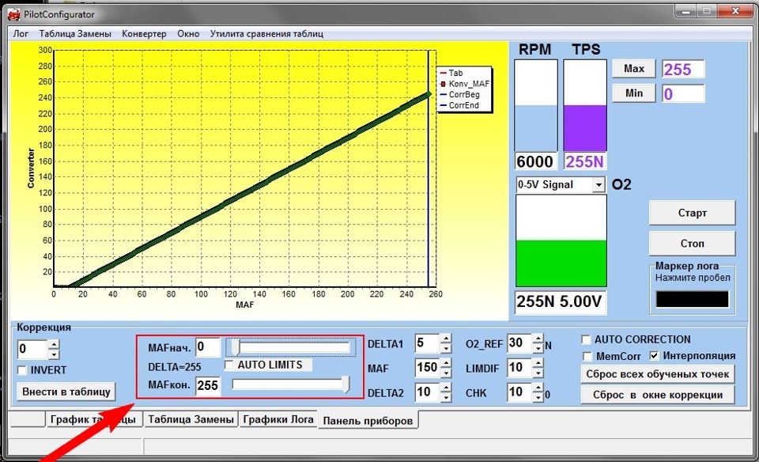Click the CorrBeg legend entry
Screen dimensions: 759x462
tap(460, 94)
